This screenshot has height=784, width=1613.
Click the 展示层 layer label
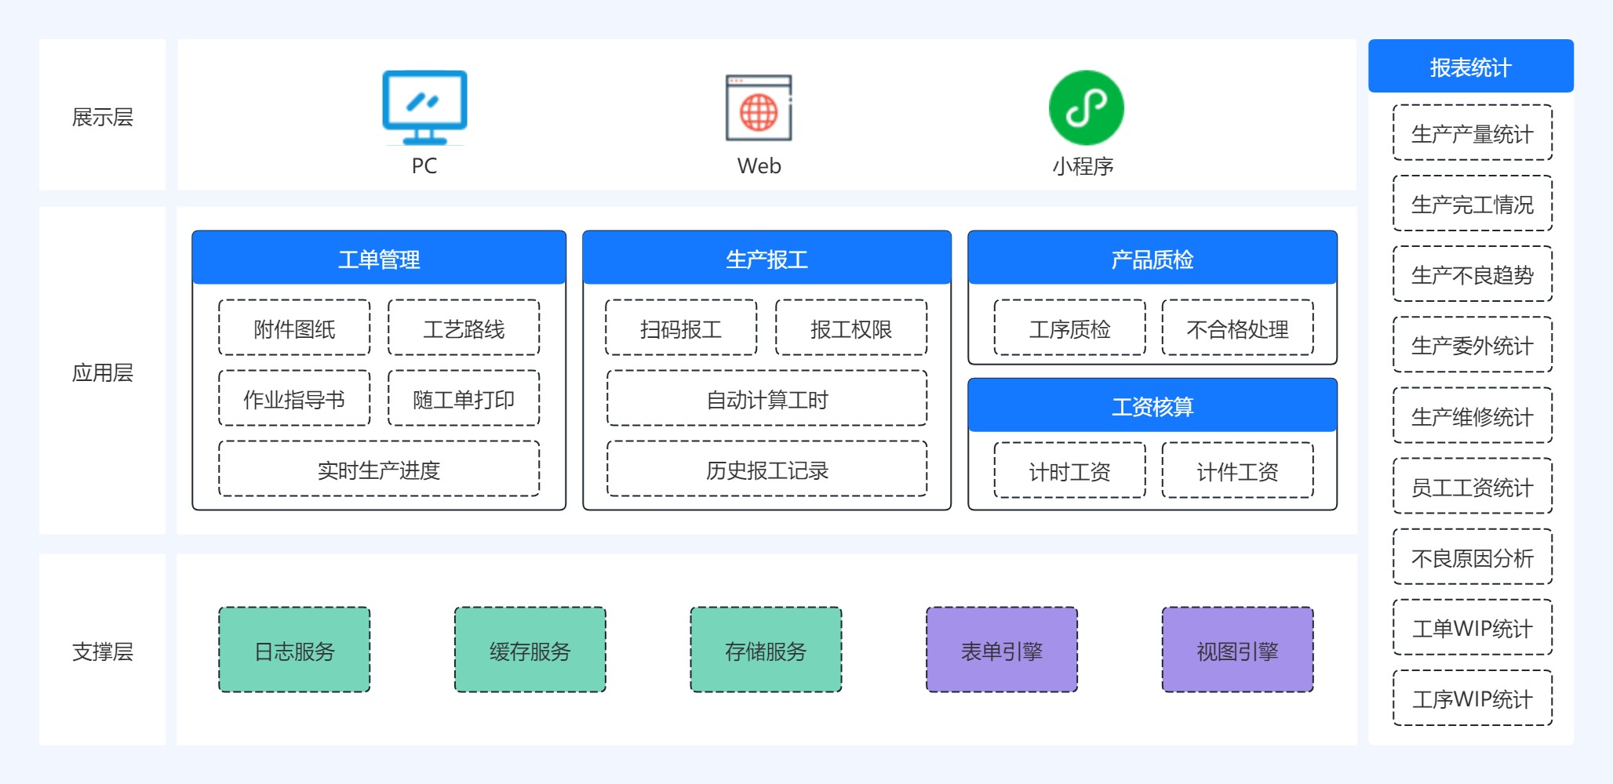(103, 116)
